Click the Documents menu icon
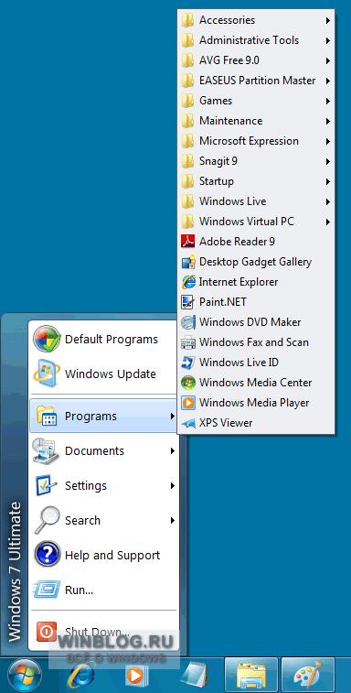The width and height of the screenshot is (351, 693). pos(46,450)
